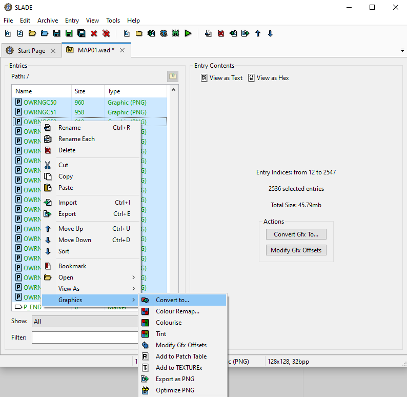Click the red Close Archive X icon

tap(94, 33)
